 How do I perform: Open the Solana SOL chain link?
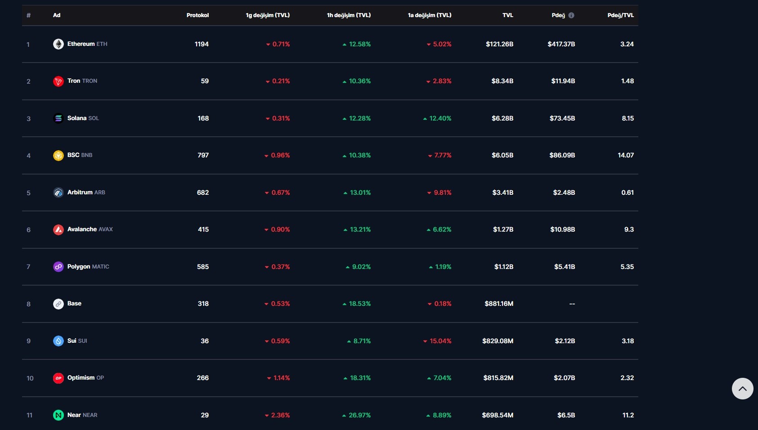[x=83, y=118]
